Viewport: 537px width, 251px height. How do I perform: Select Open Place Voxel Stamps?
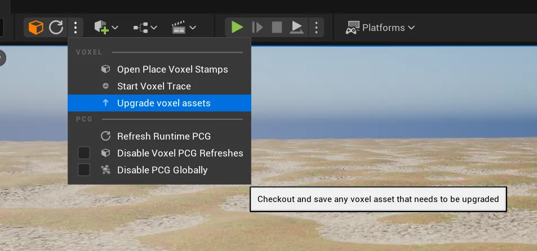(x=172, y=69)
